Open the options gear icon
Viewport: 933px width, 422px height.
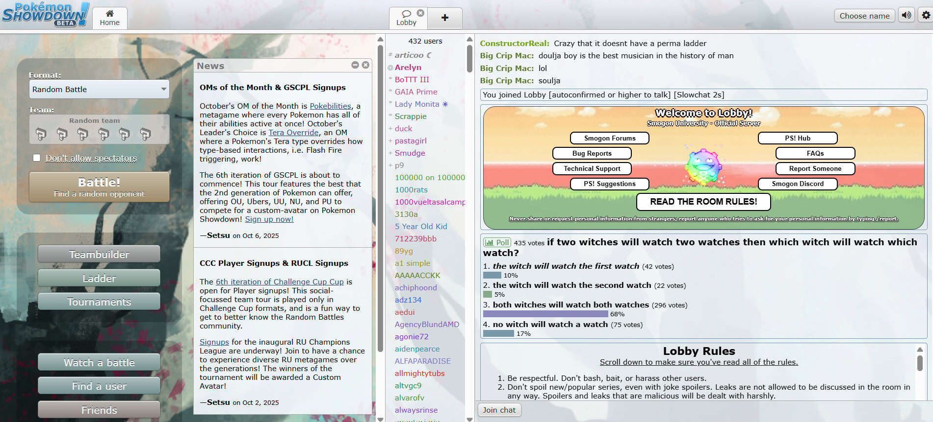926,15
